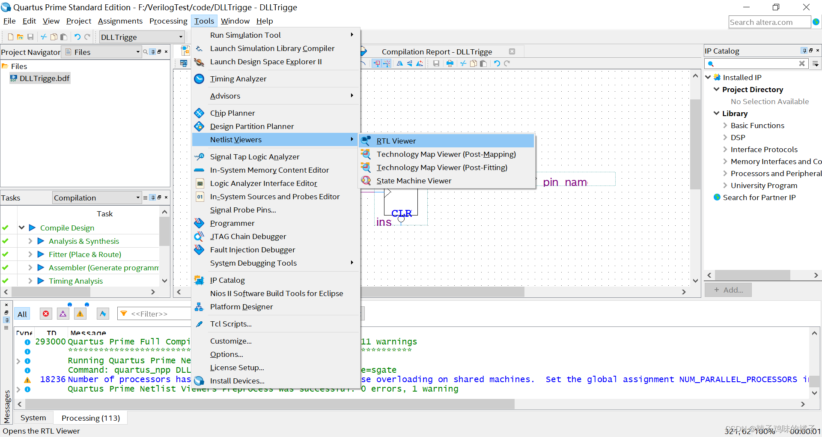Click the Search altera.com input field
This screenshot has height=437, width=822.
(769, 22)
